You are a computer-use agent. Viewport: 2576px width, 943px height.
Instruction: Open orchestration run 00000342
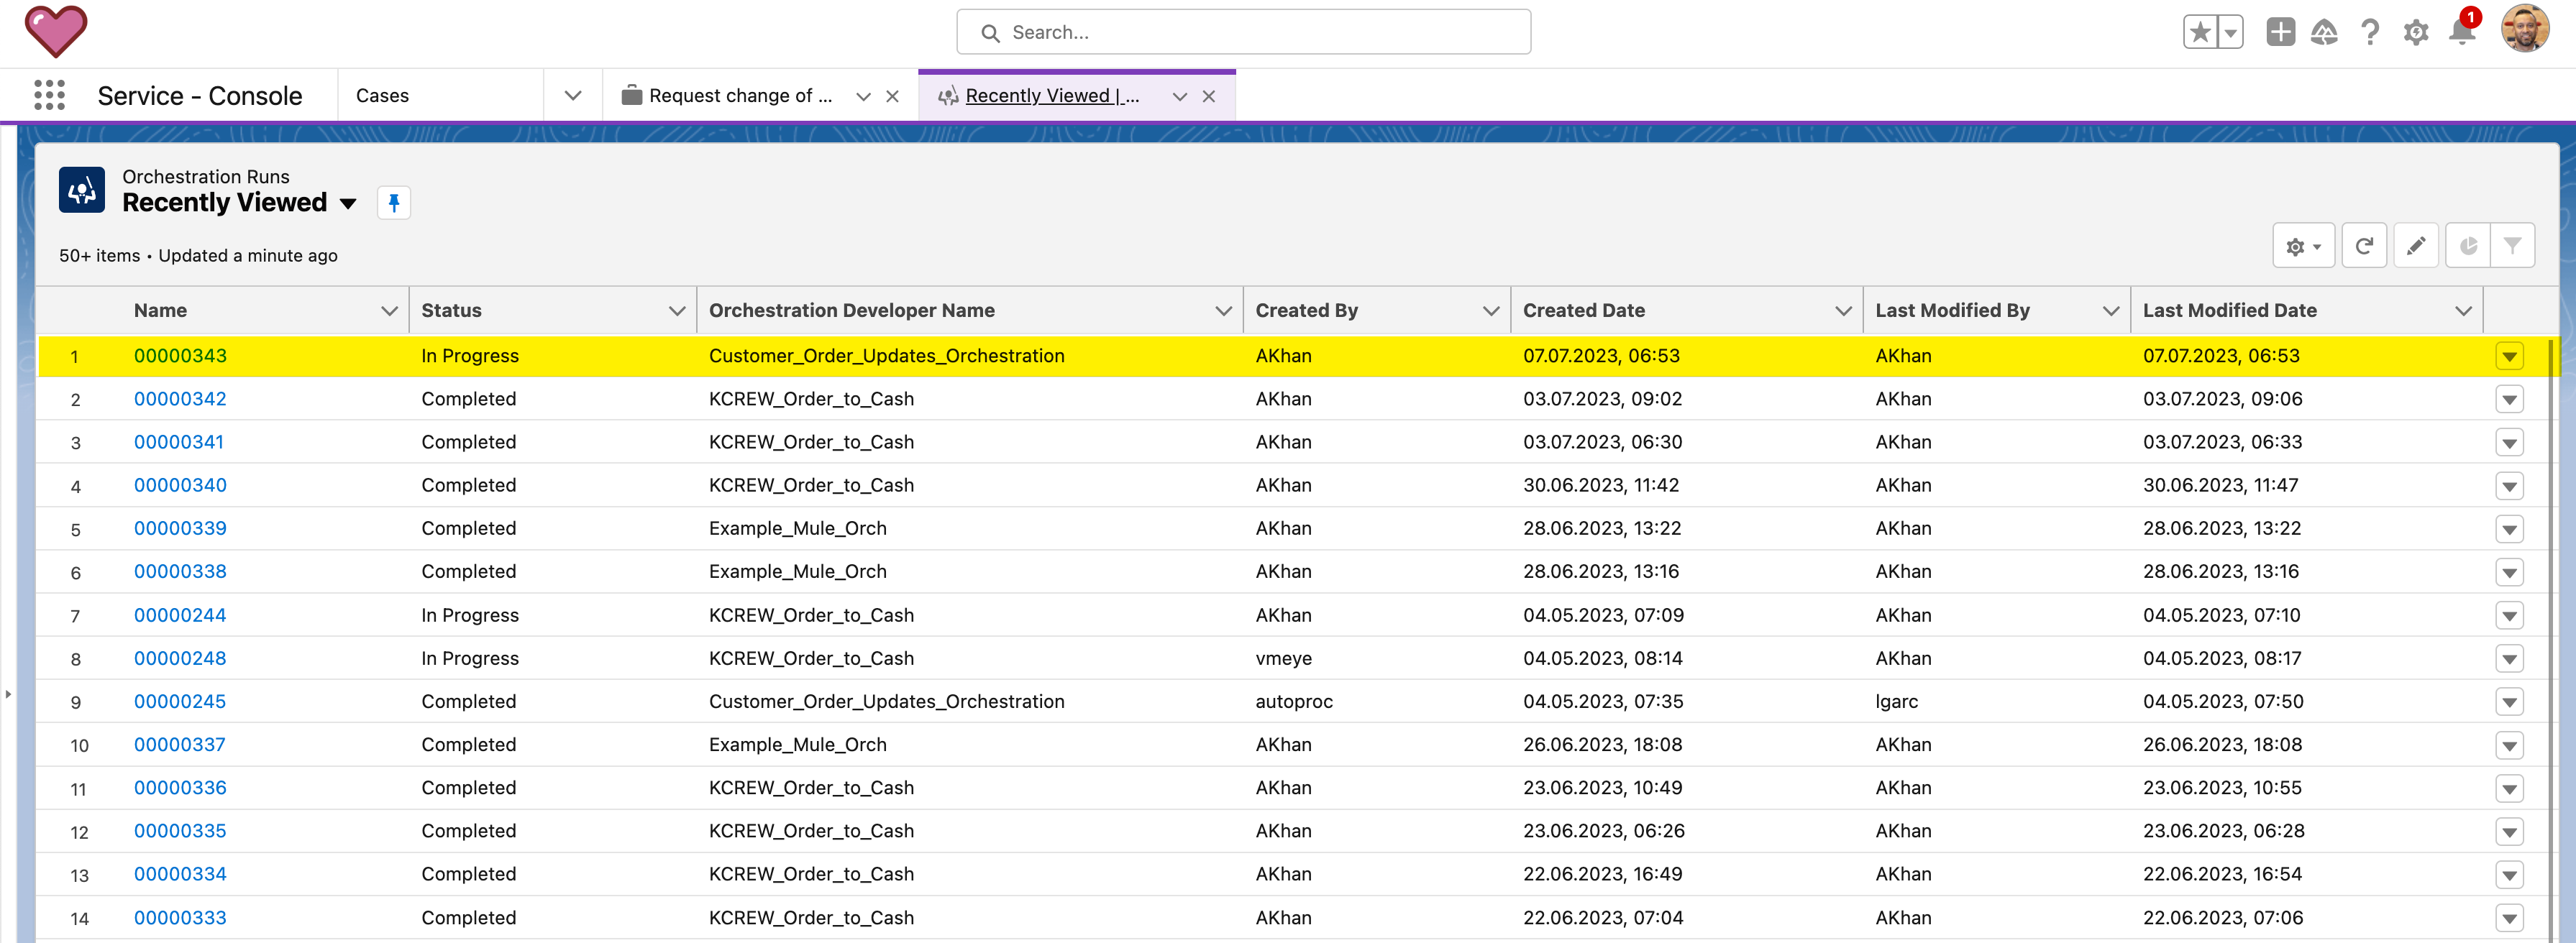coord(180,399)
